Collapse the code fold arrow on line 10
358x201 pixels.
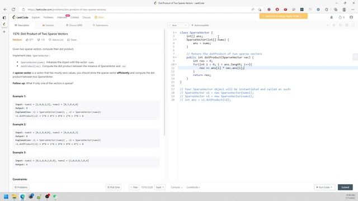click(176, 65)
